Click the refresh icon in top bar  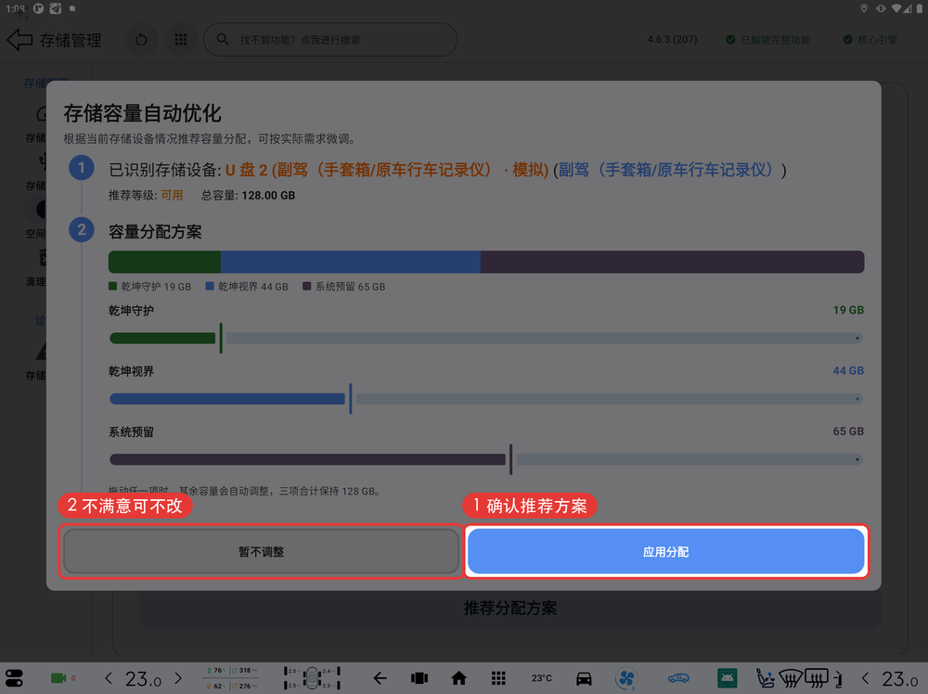(x=141, y=40)
